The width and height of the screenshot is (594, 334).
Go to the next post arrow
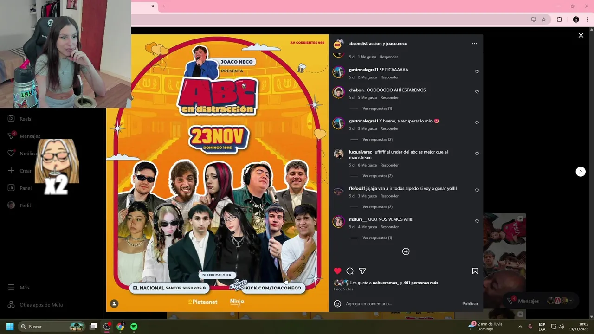click(x=581, y=172)
